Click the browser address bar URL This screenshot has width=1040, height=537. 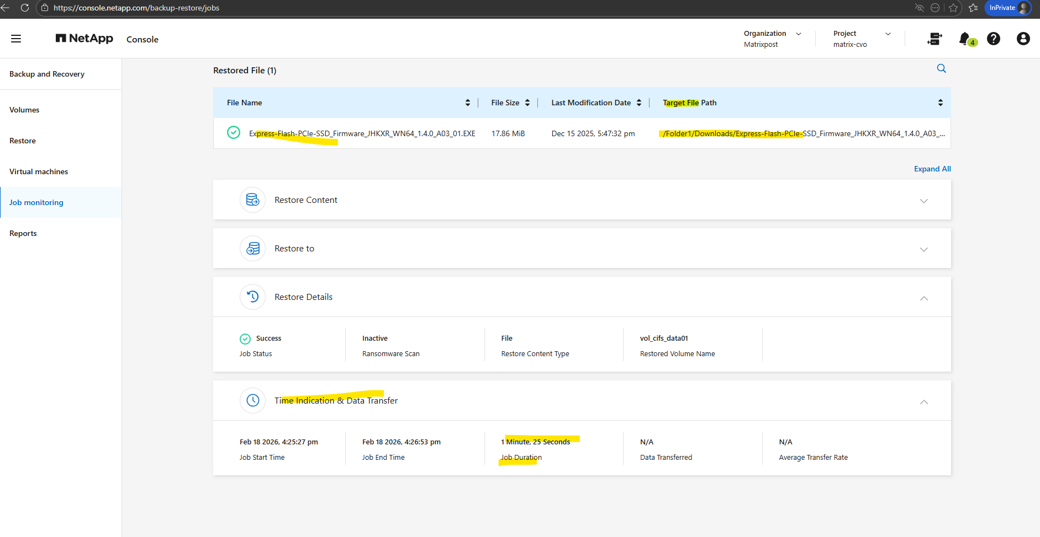pyautogui.click(x=136, y=8)
